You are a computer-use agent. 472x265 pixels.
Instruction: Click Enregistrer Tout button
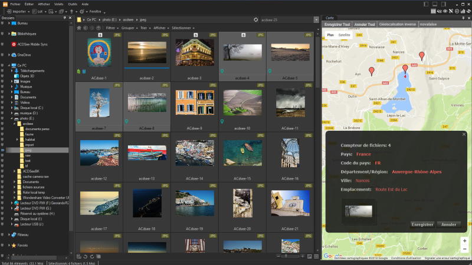coord(337,24)
